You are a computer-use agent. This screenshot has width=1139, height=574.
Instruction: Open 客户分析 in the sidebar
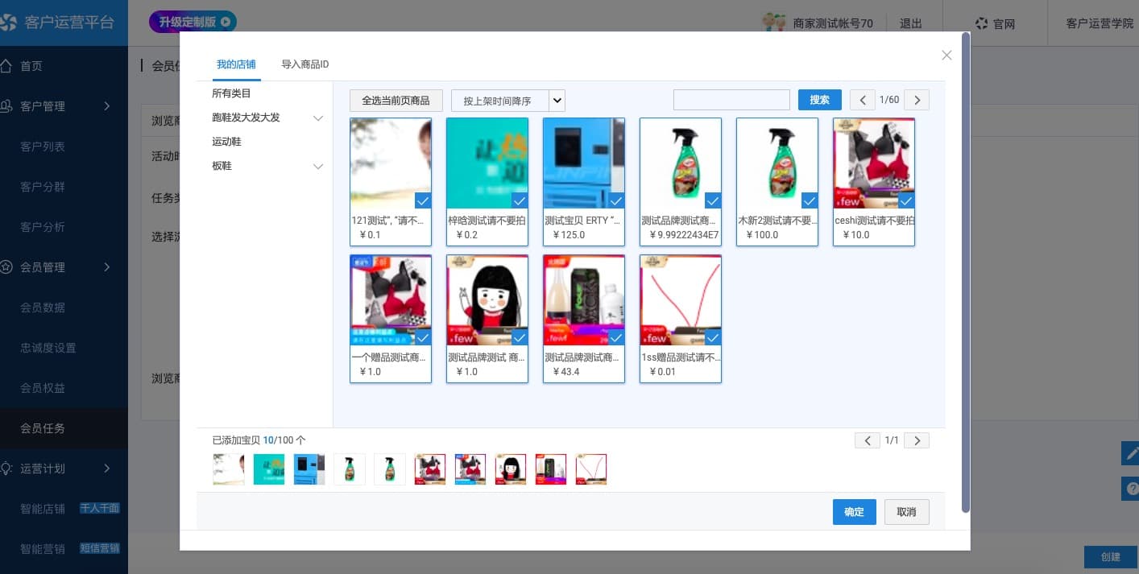(43, 227)
